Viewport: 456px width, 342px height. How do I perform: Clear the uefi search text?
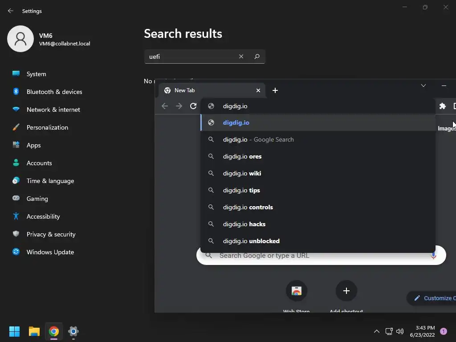click(241, 57)
